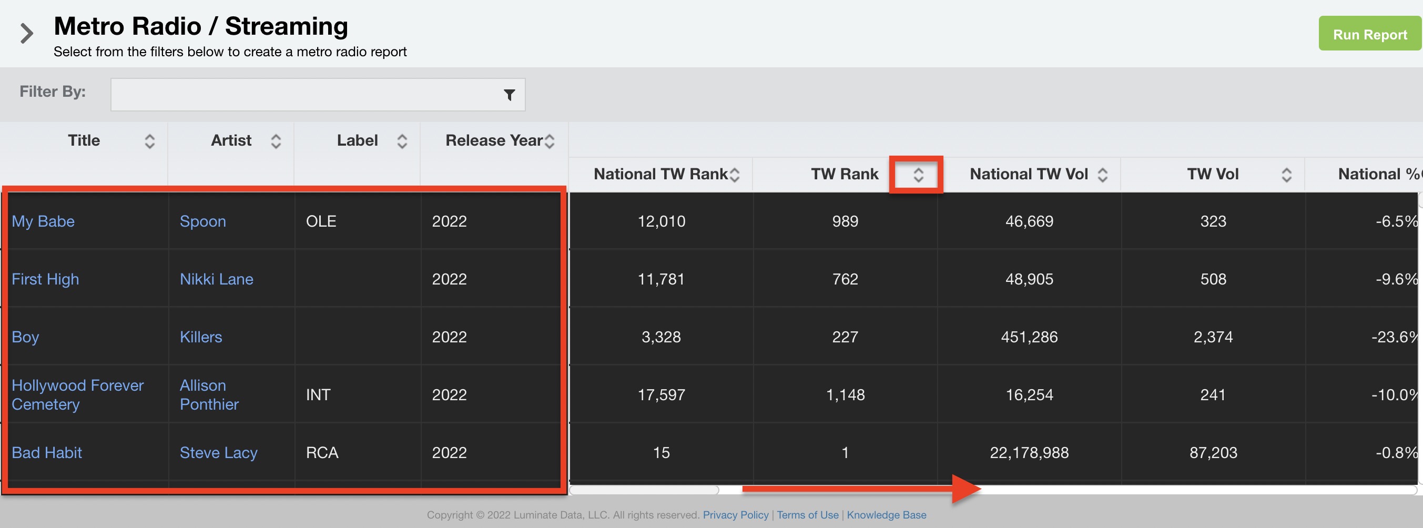This screenshot has height=528, width=1423.
Task: Open the Spoon artist link
Action: tap(203, 221)
